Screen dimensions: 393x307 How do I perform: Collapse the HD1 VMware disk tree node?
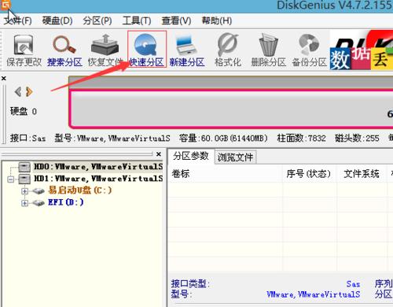click(11, 179)
